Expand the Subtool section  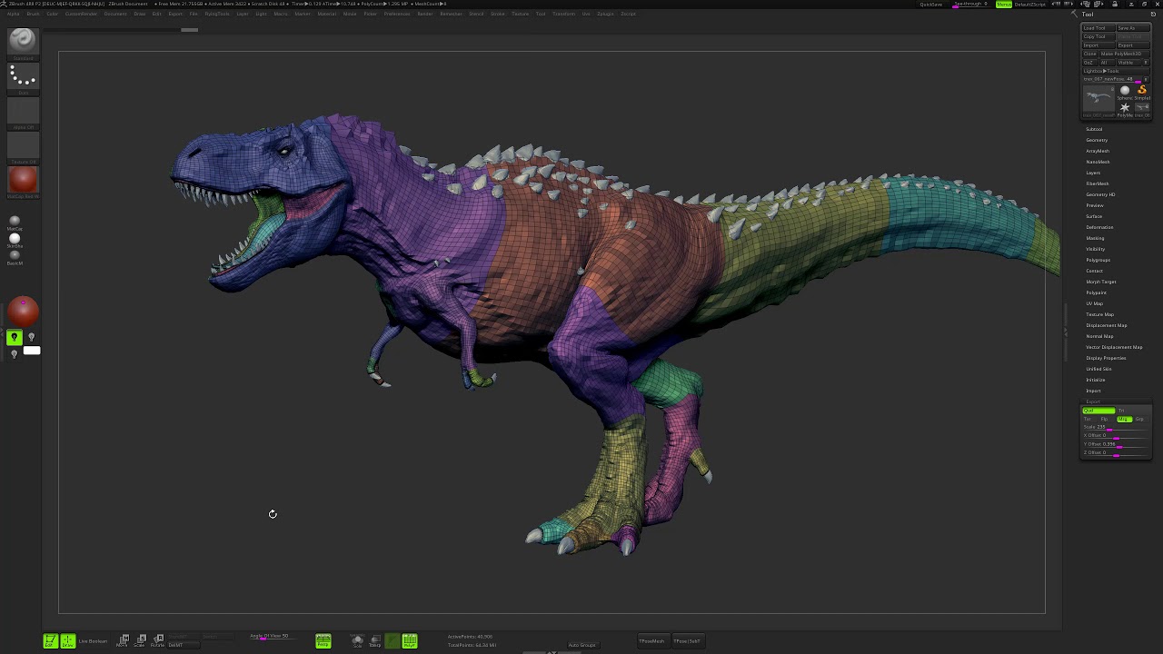pos(1094,129)
